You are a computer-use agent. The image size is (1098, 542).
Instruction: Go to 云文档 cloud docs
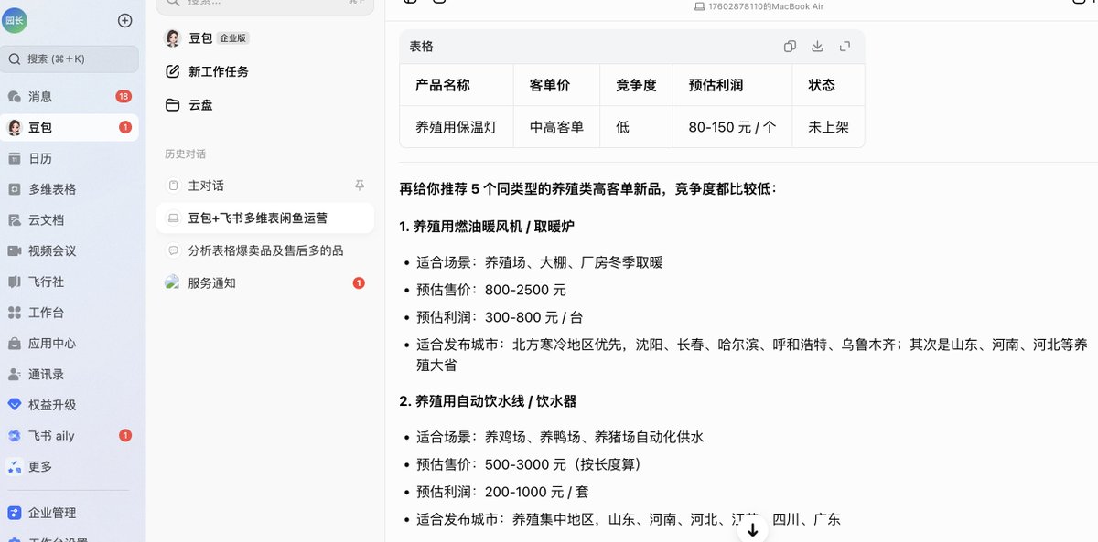(70, 219)
